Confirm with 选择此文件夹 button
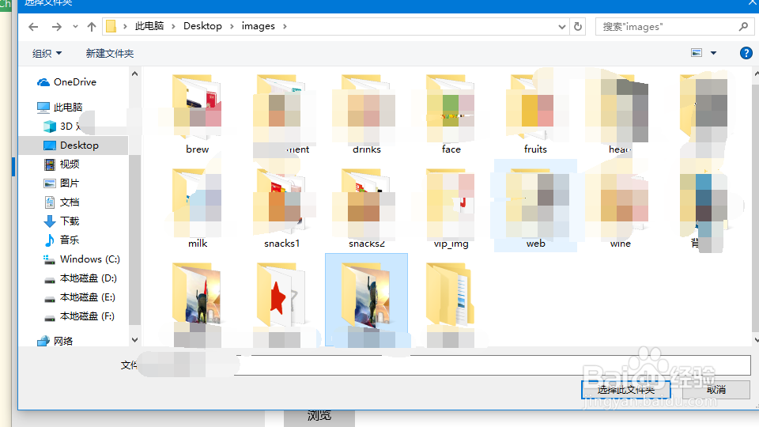This screenshot has width=759, height=427. point(626,390)
